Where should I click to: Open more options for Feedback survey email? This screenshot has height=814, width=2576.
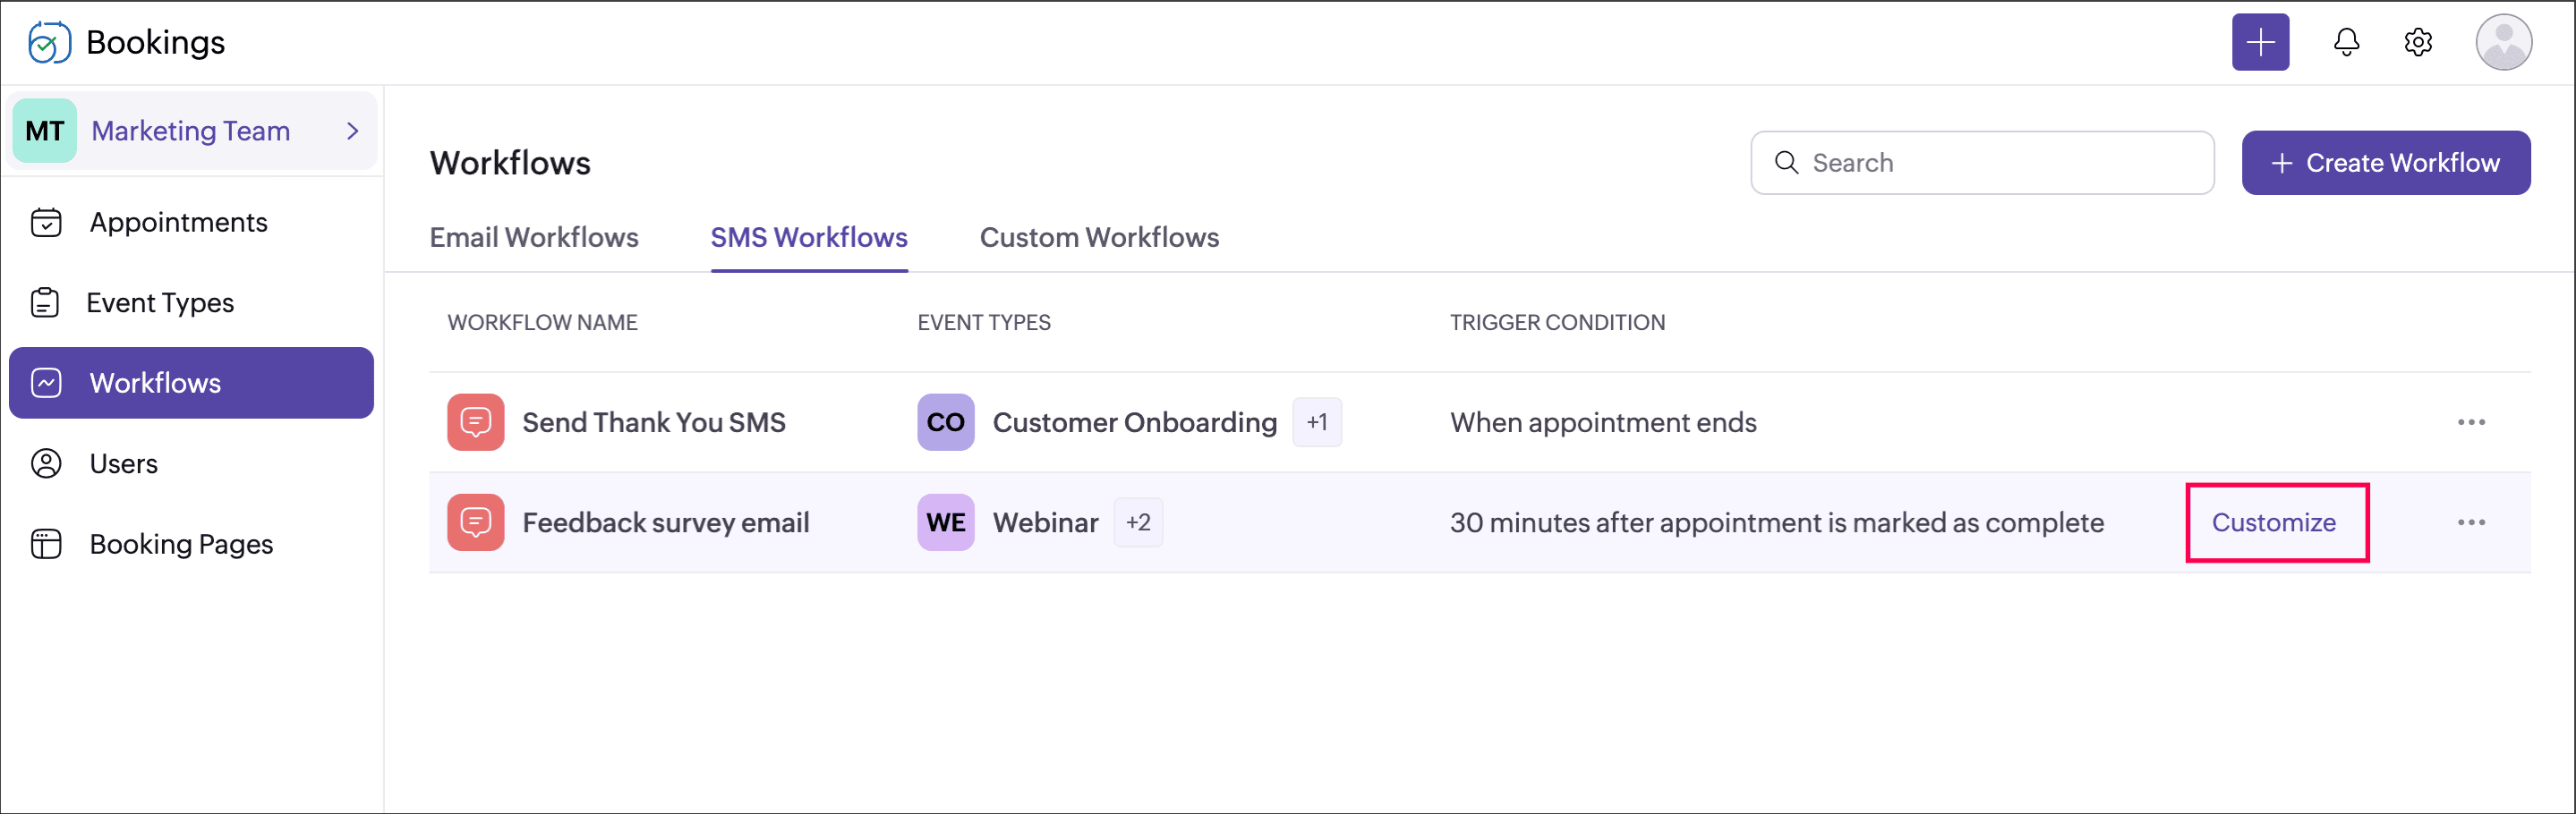coord(2470,522)
